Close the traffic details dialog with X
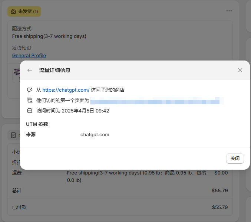 tap(240, 70)
